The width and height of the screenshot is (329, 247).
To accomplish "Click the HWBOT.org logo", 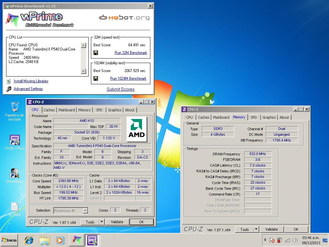I will 124,18.
